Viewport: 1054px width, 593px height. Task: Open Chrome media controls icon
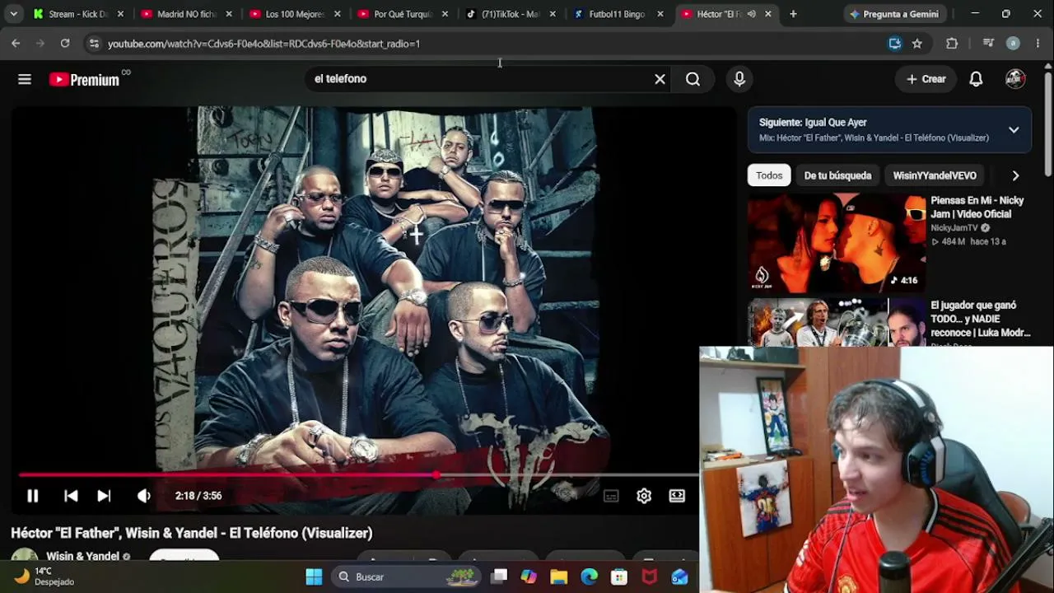coord(989,44)
